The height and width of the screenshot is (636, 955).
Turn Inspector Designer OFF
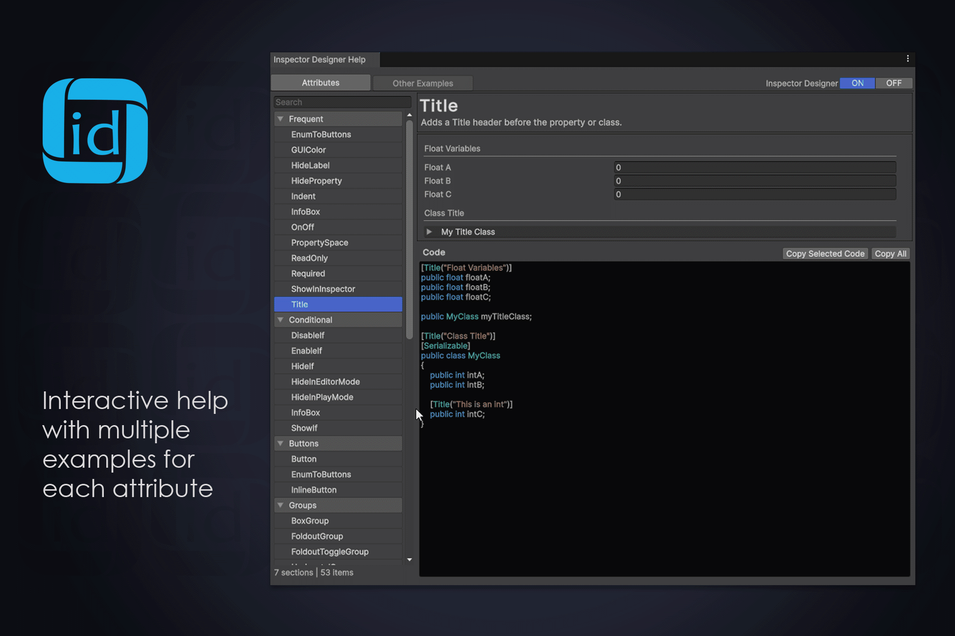click(x=893, y=83)
